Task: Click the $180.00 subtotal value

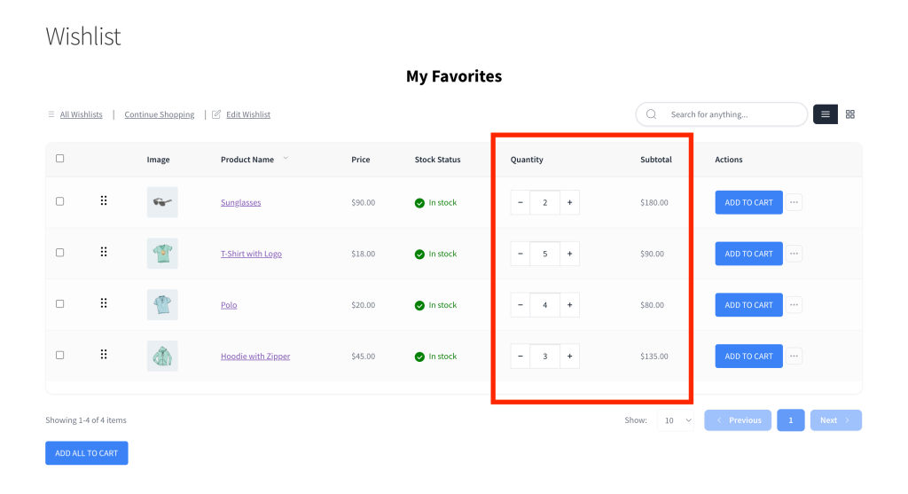Action: click(654, 202)
